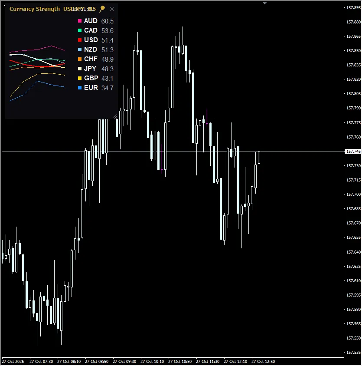Click the AUD strength value 60.5
Image resolution: width=362 pixels, height=366 pixels.
108,21
